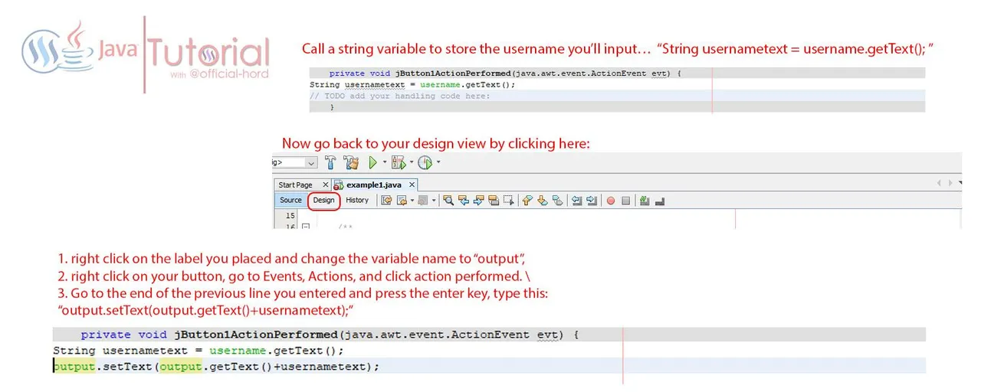
Task: Open the Back history dropdown arrow
Action: [x=412, y=200]
